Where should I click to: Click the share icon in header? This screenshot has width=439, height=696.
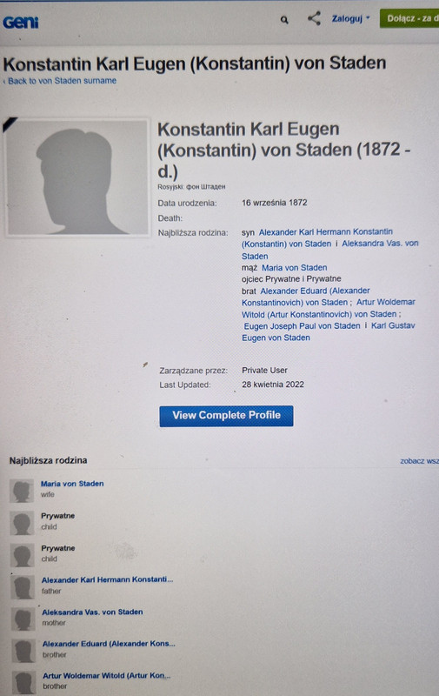(314, 18)
